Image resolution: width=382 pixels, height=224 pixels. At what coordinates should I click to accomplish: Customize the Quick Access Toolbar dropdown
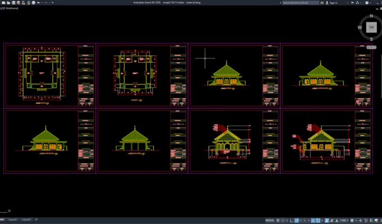click(53, 3)
